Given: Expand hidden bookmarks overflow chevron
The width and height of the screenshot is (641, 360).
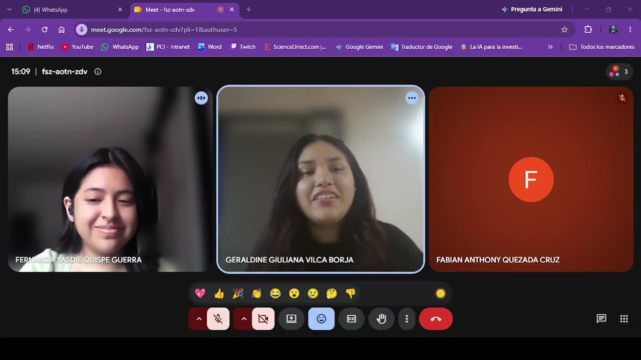Looking at the screenshot, I should pyautogui.click(x=550, y=46).
